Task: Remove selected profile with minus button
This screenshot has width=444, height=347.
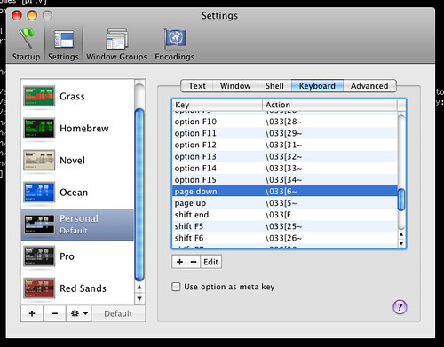Action: pos(54,313)
